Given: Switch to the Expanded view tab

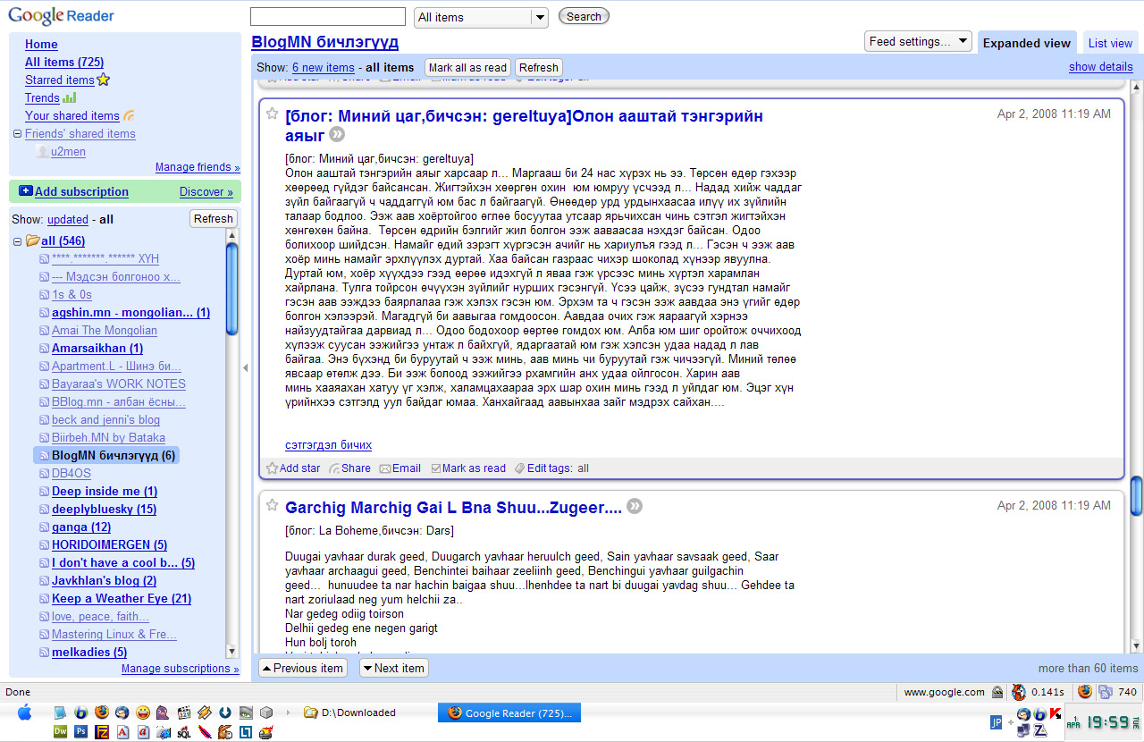Looking at the screenshot, I should [1026, 43].
